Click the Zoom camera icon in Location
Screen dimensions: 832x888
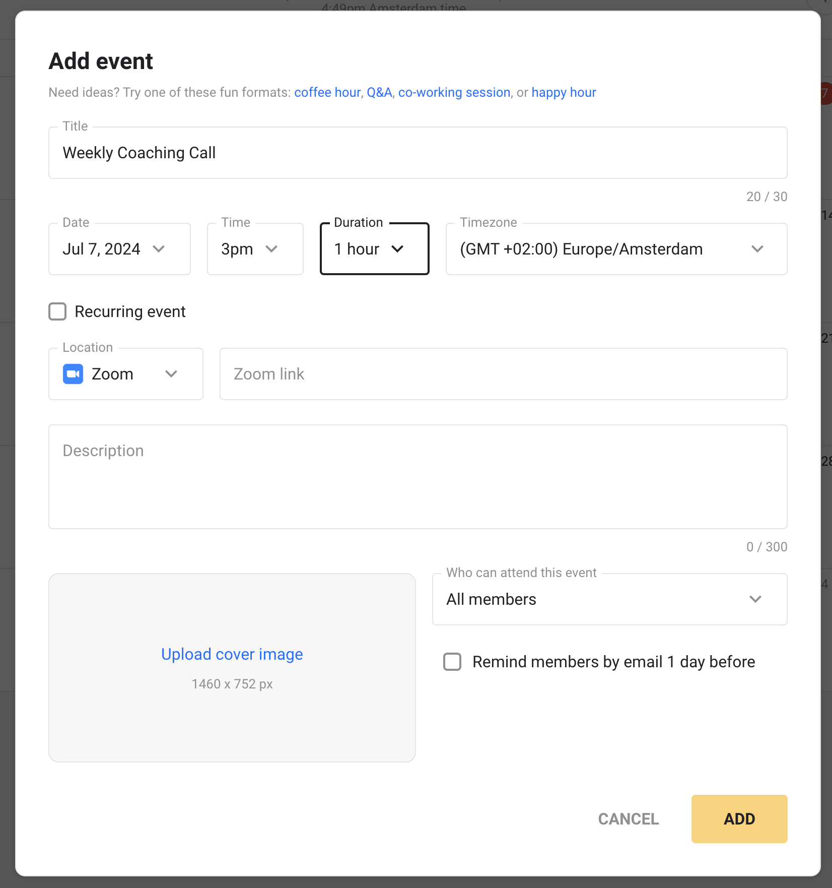coord(73,374)
